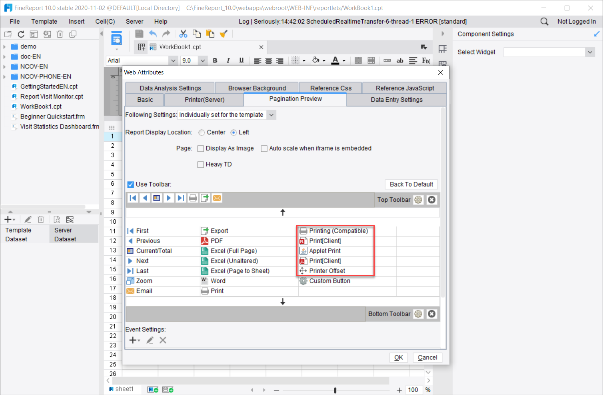603x395 pixels.
Task: Open the Arial font name dropdown
Action: click(173, 60)
